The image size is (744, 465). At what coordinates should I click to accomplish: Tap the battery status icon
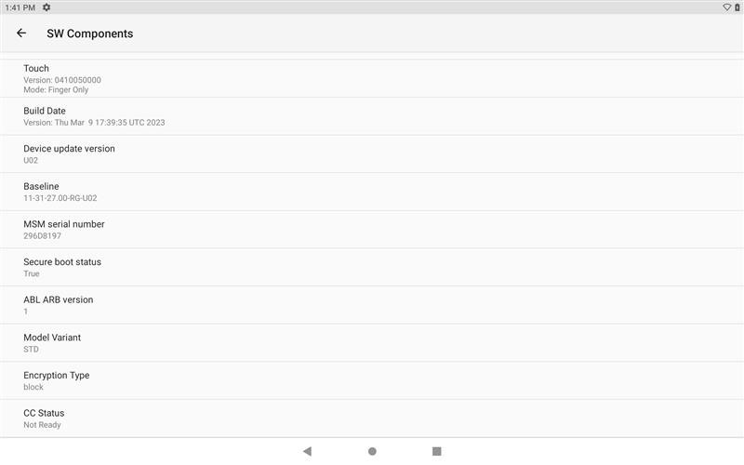tap(737, 7)
